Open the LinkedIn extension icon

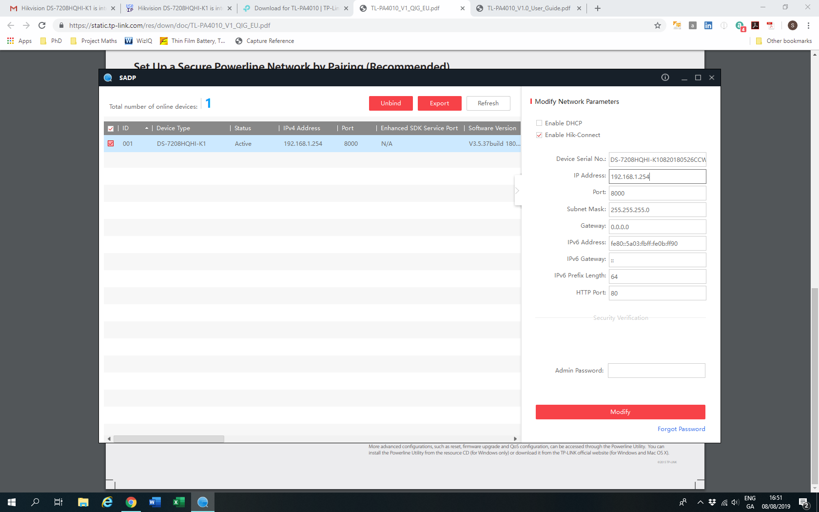tap(708, 25)
